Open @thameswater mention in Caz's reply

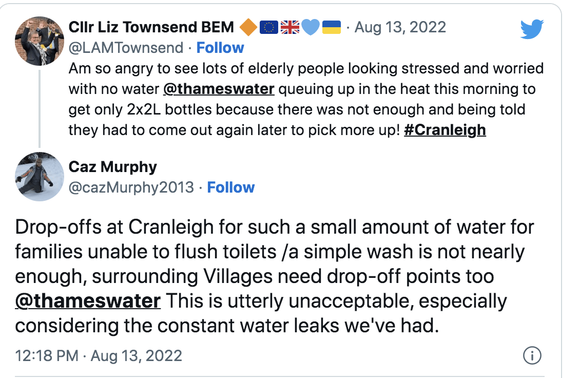coord(88,301)
